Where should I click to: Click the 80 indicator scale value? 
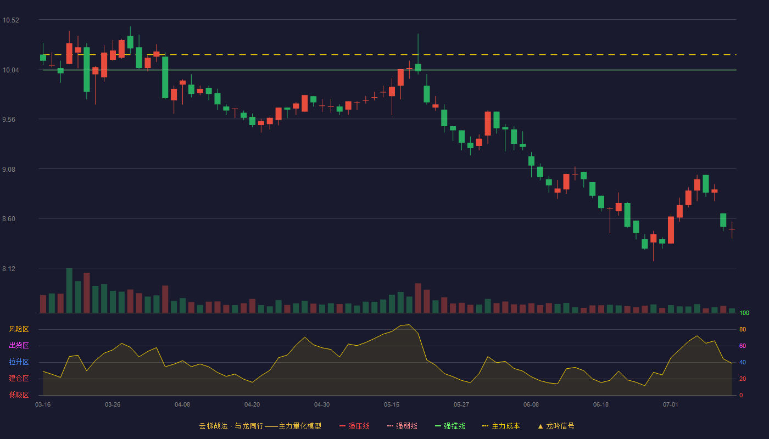pos(743,329)
